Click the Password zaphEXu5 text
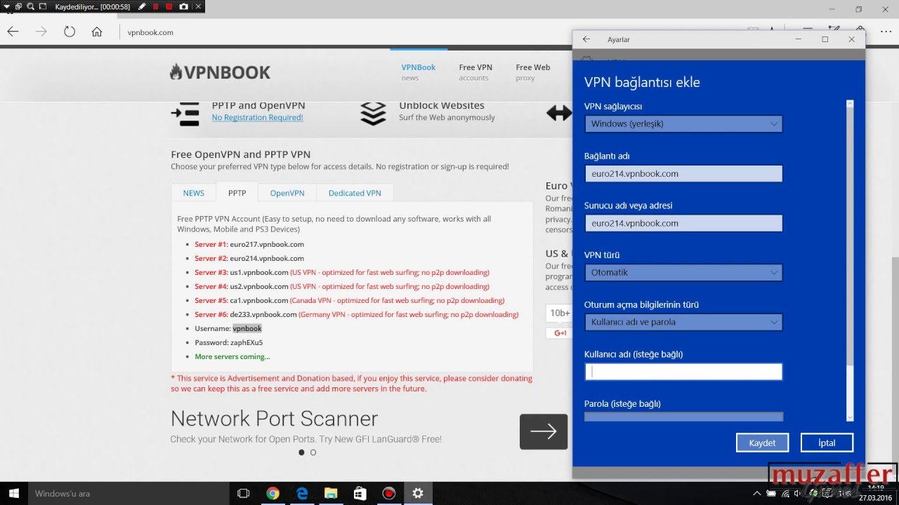Image resolution: width=899 pixels, height=505 pixels. (229, 342)
